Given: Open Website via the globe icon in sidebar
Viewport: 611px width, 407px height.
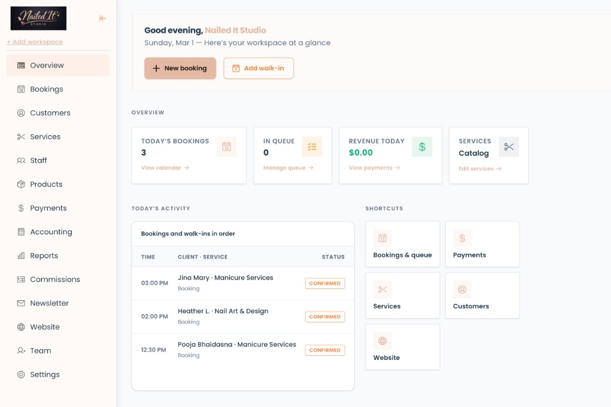Looking at the screenshot, I should click(x=20, y=327).
